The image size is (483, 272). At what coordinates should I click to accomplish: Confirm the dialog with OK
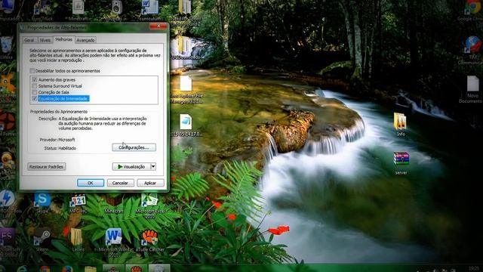point(91,183)
